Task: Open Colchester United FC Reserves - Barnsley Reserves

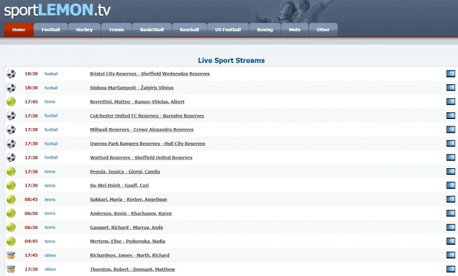Action: pos(147,116)
